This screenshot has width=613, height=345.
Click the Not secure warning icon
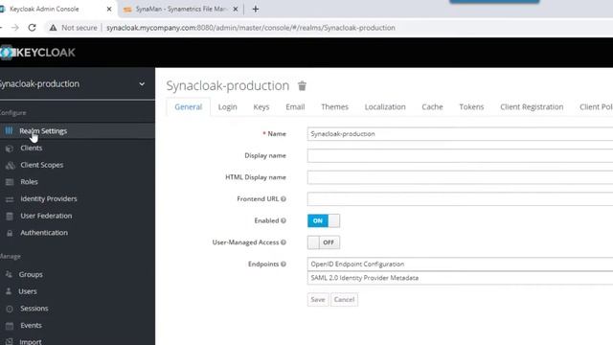click(x=53, y=28)
